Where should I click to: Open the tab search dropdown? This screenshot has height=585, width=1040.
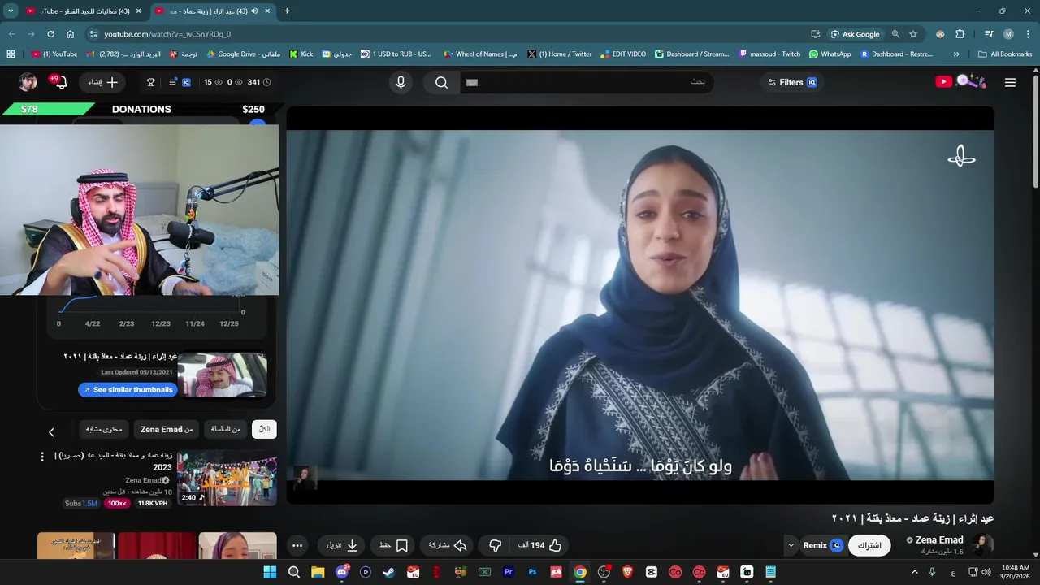(11, 11)
